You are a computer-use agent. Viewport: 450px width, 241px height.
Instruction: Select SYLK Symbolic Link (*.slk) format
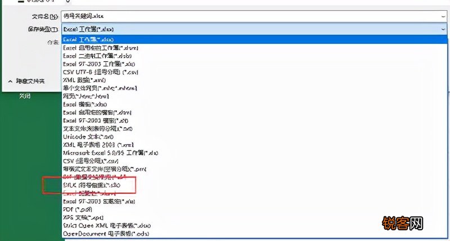[255, 185]
